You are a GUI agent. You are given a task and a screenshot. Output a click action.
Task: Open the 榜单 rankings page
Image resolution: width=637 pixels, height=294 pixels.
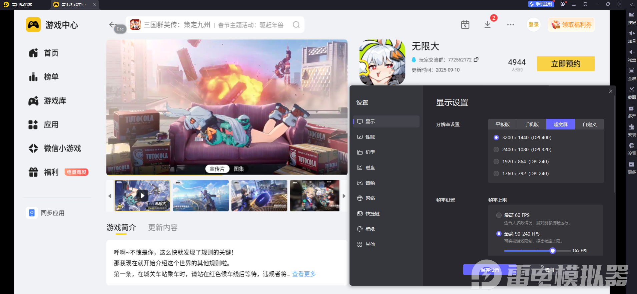(x=44, y=77)
